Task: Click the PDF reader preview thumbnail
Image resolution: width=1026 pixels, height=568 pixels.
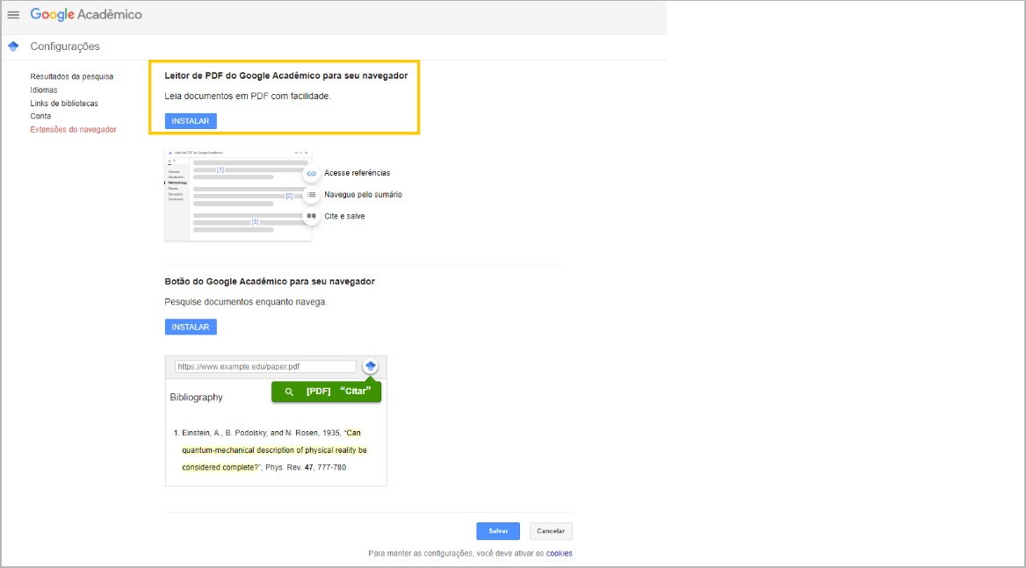Action: coord(238,196)
